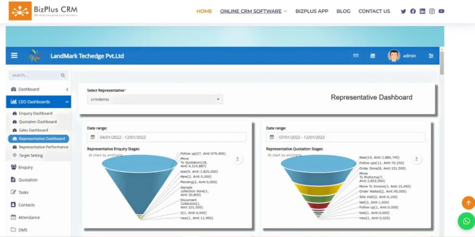
Task: Open the WhatsApp chat button
Action: point(467,221)
